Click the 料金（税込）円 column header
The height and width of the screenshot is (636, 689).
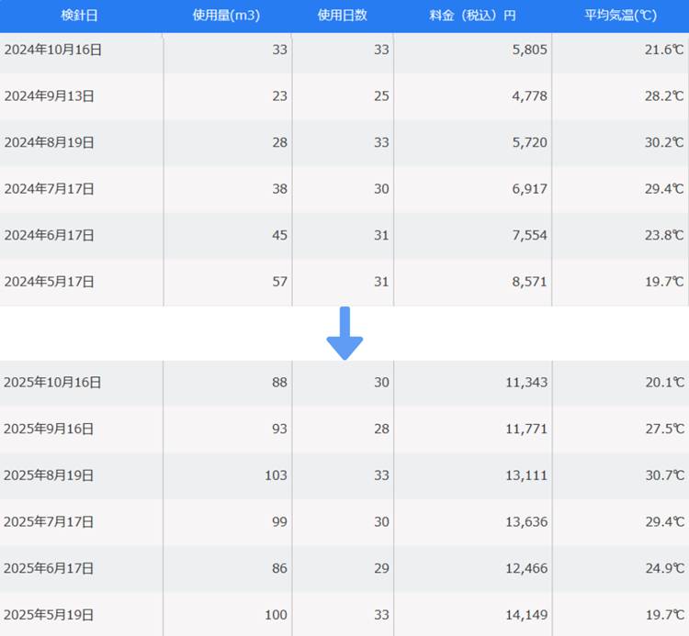(x=471, y=16)
